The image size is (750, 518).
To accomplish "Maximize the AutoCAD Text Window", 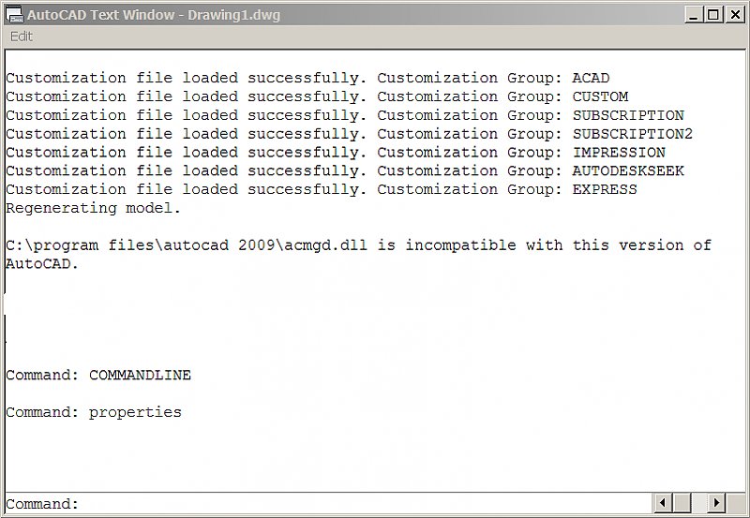I will tap(712, 15).
